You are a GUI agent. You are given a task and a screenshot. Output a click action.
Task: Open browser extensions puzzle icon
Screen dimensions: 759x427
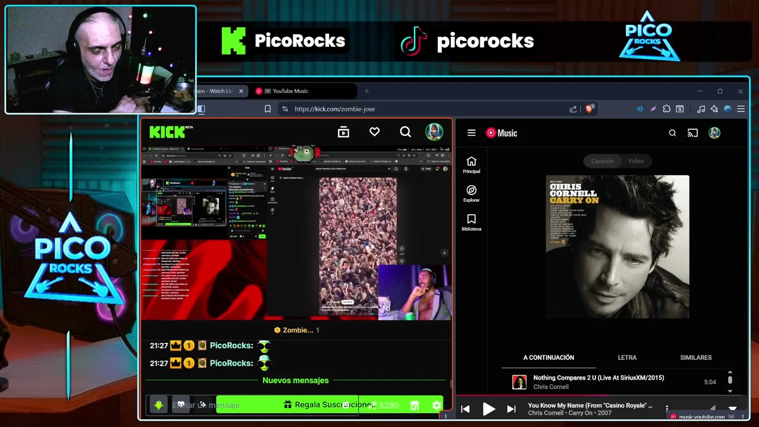[x=666, y=109]
